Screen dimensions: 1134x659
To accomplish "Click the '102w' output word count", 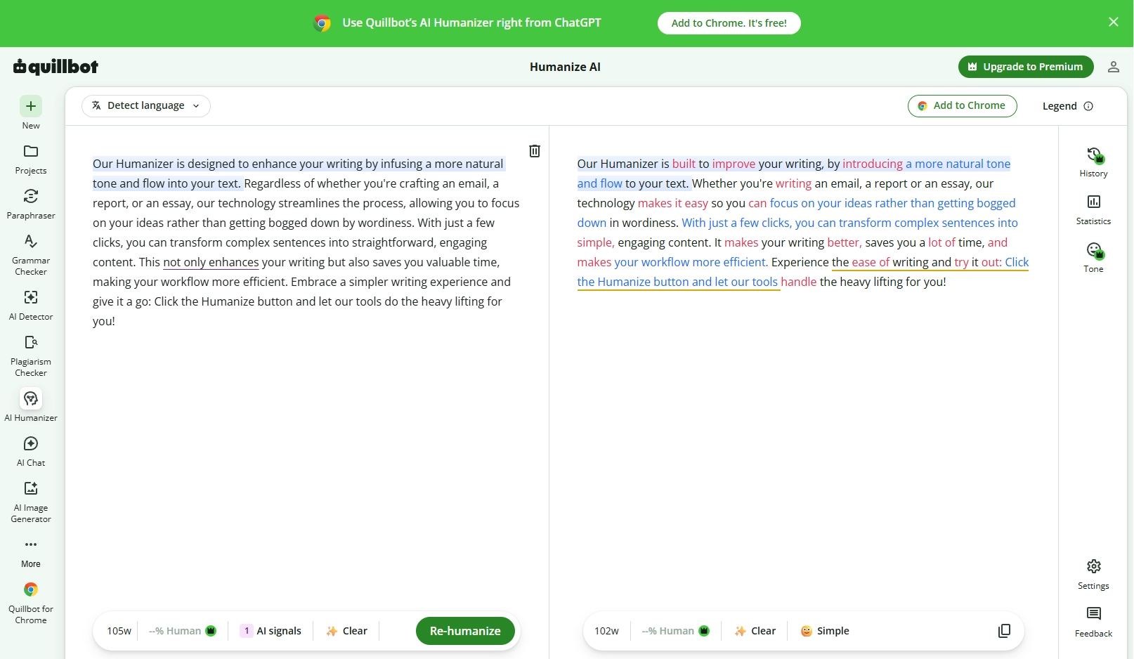I will [606, 631].
